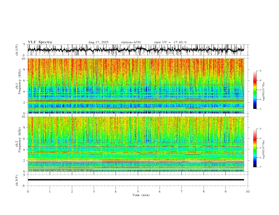The height and width of the screenshot is (215, 279).
Task: Click the 'station=ATH' label
Action: (x=131, y=42)
